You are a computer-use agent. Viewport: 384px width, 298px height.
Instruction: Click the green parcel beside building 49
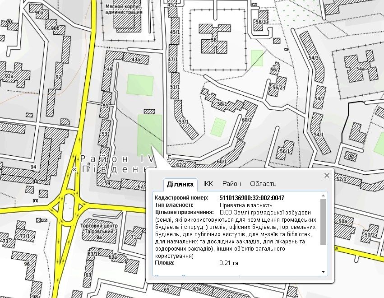[x=140, y=85]
